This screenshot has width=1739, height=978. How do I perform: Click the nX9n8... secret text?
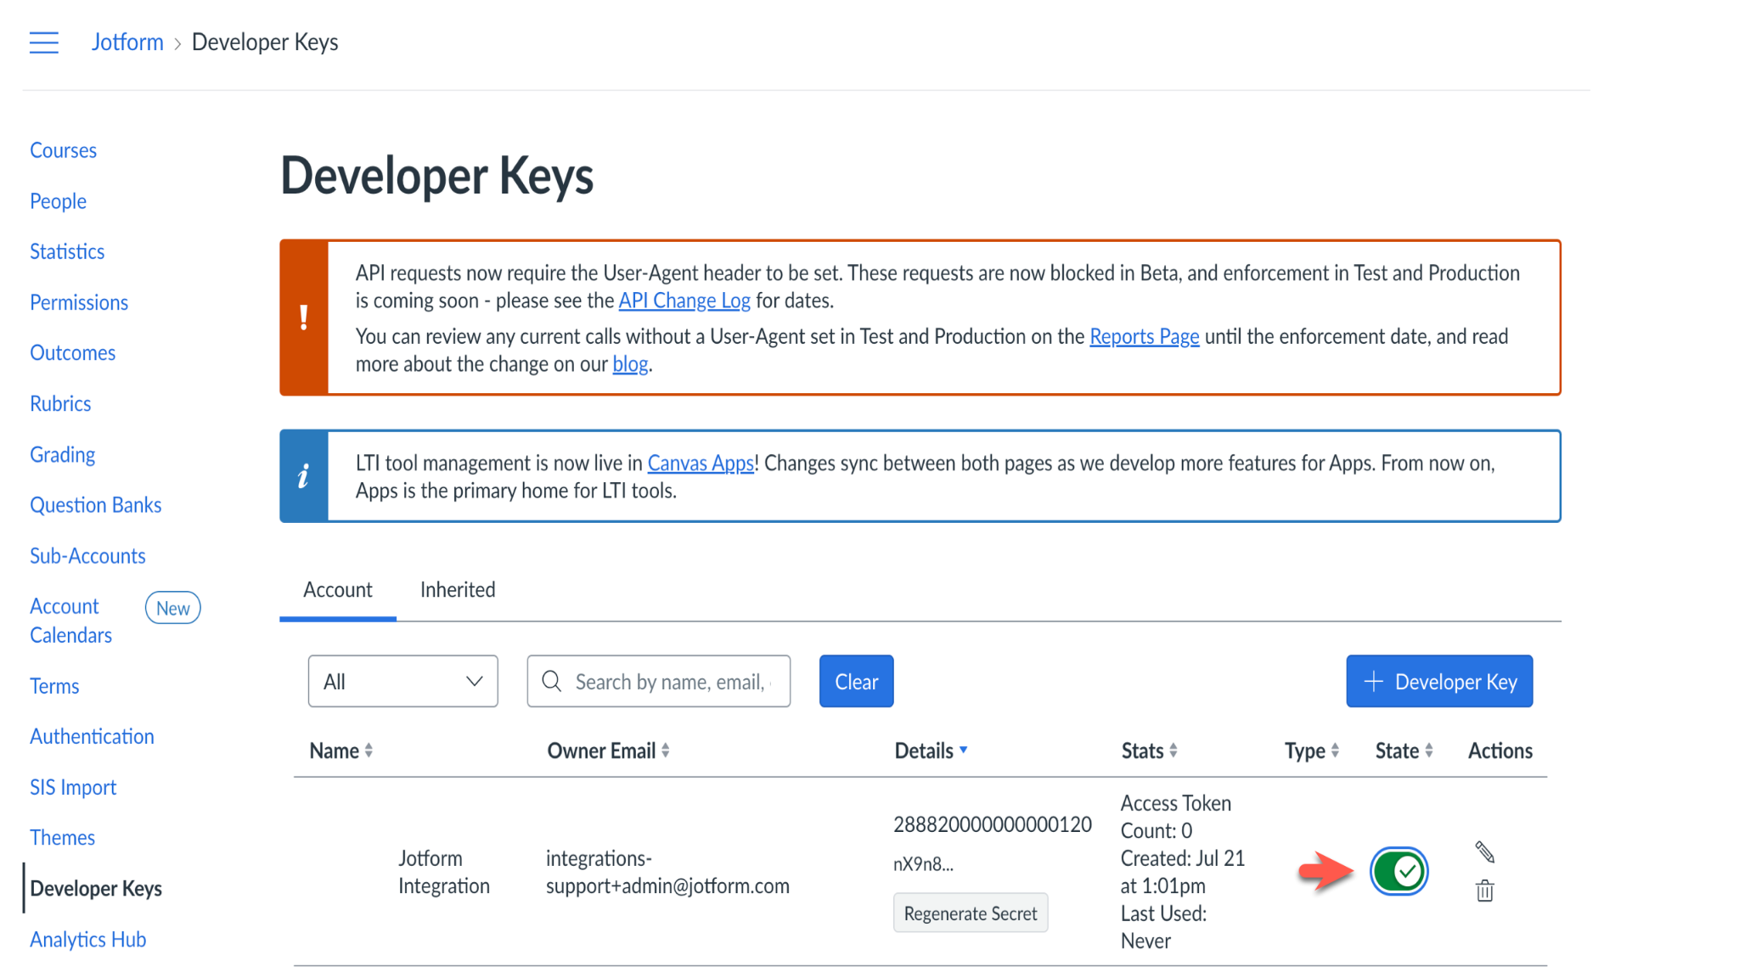923,864
